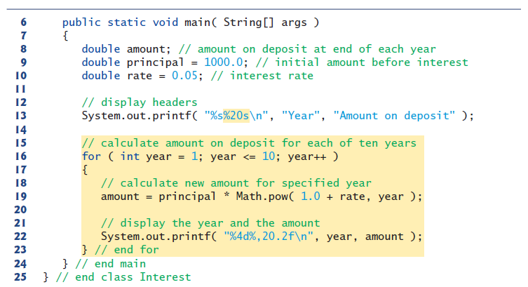Click the %4d%,20.2f format string
Image resolution: width=528 pixels, height=287 pixels.
[269, 236]
